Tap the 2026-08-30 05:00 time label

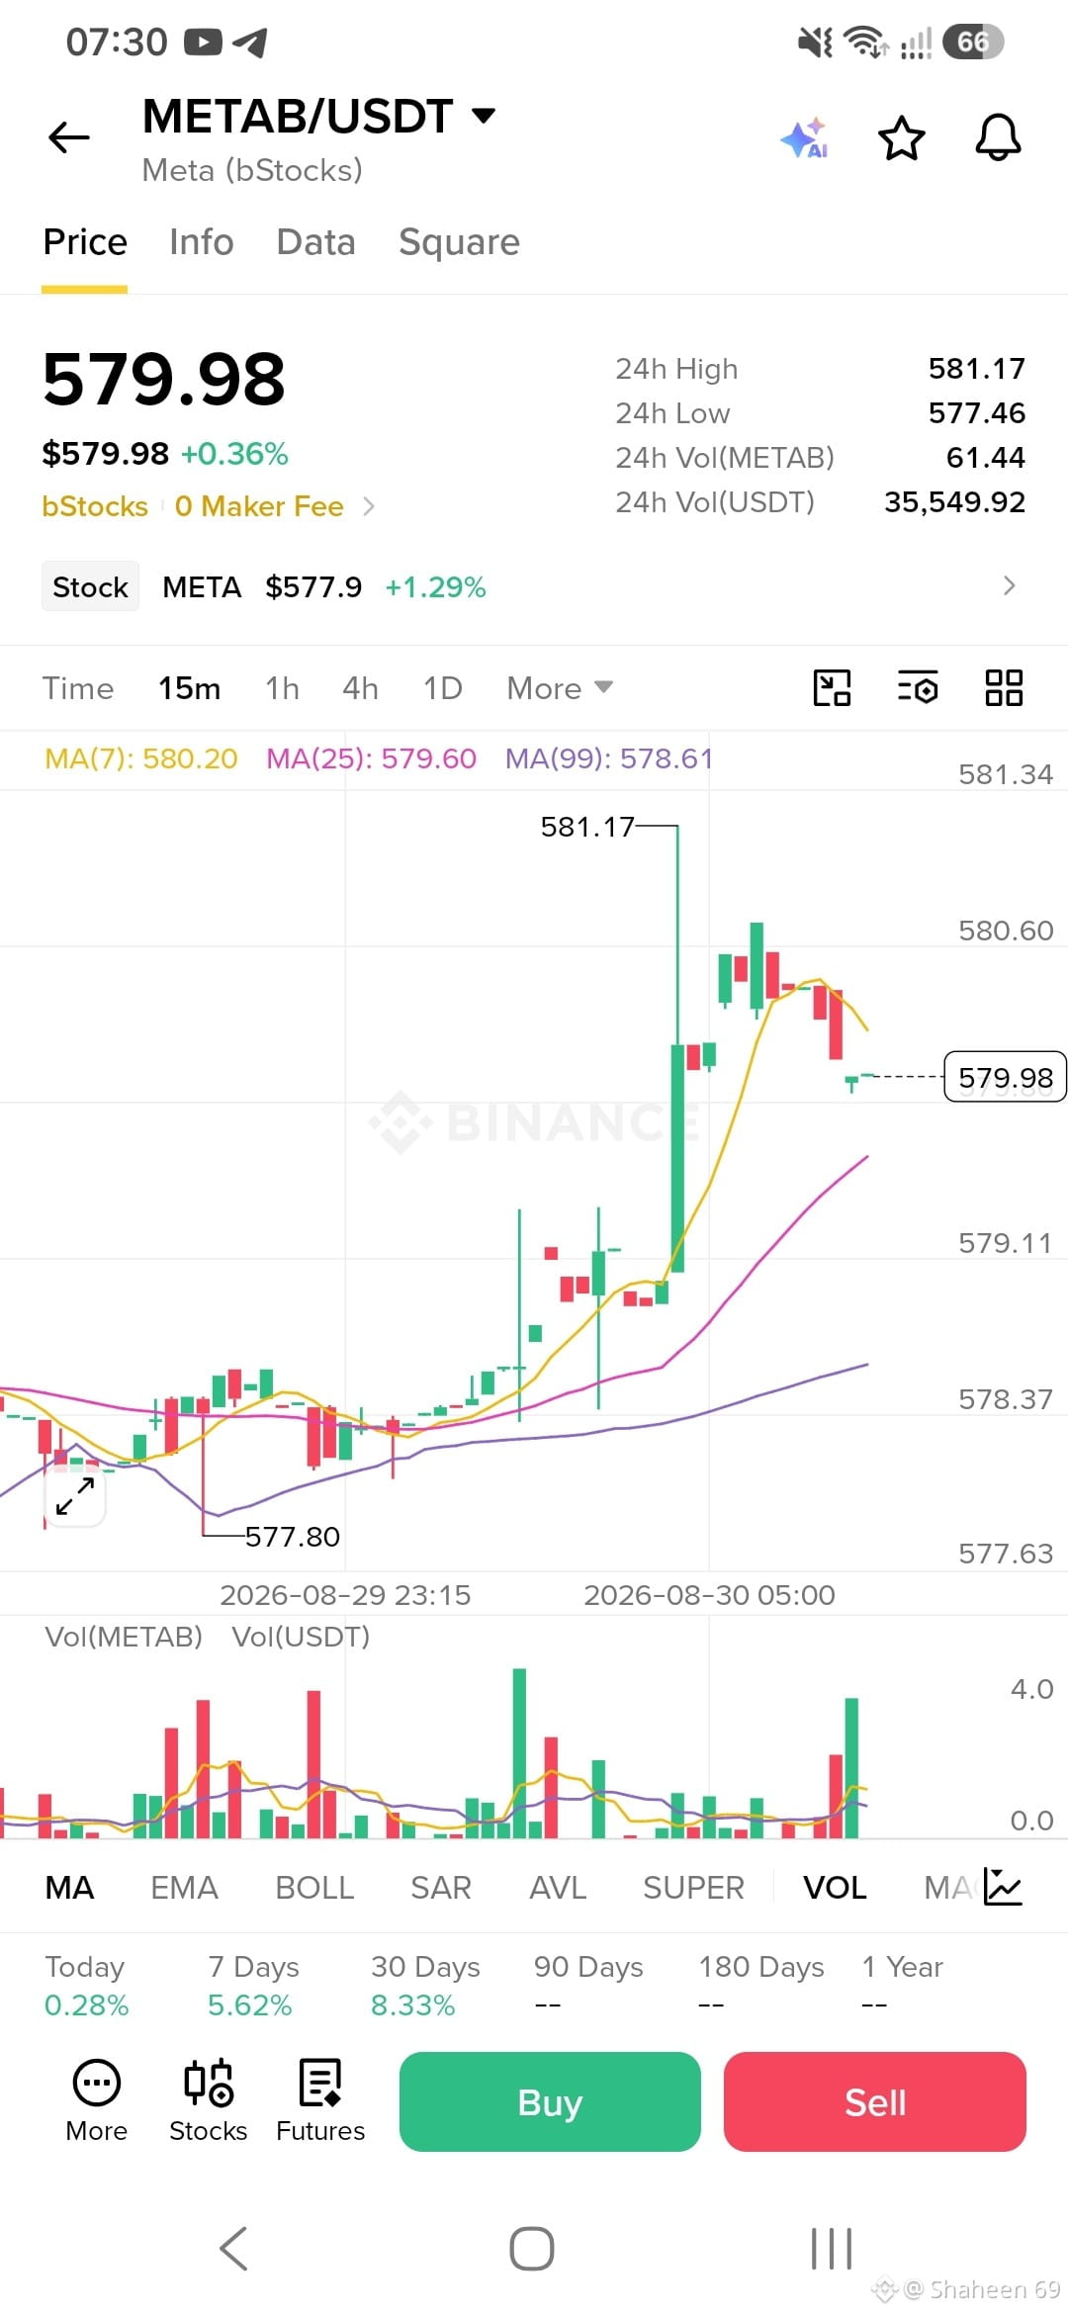pyautogui.click(x=709, y=1595)
